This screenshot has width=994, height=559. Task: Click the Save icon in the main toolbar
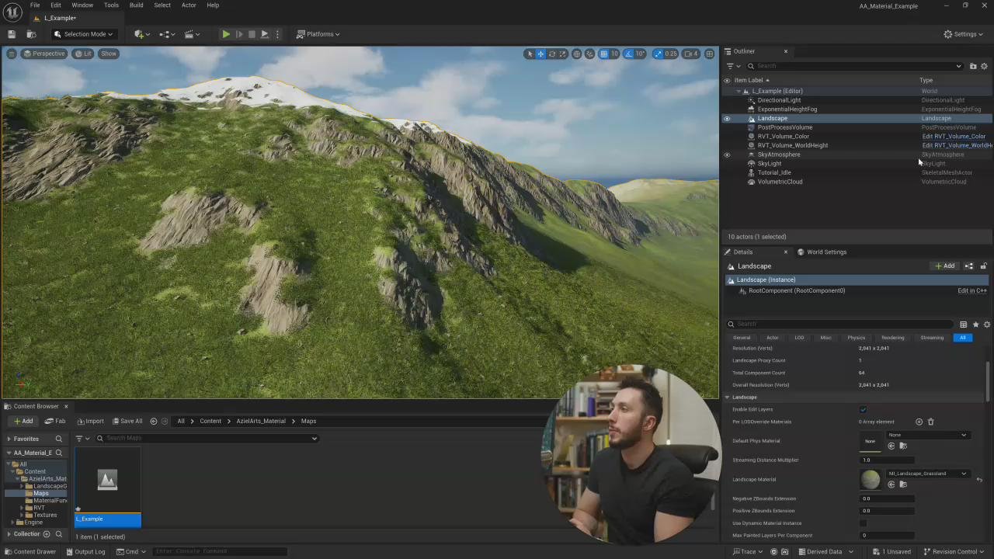click(x=12, y=34)
